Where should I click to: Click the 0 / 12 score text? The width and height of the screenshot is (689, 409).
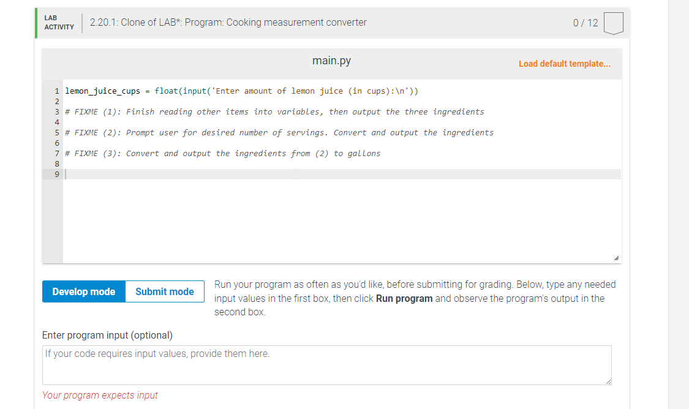tap(585, 23)
